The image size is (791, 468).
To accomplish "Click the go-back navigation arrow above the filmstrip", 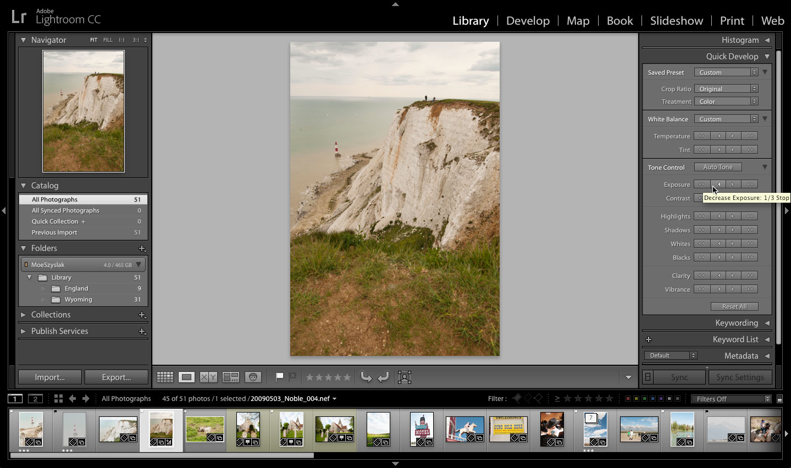I will pyautogui.click(x=72, y=398).
